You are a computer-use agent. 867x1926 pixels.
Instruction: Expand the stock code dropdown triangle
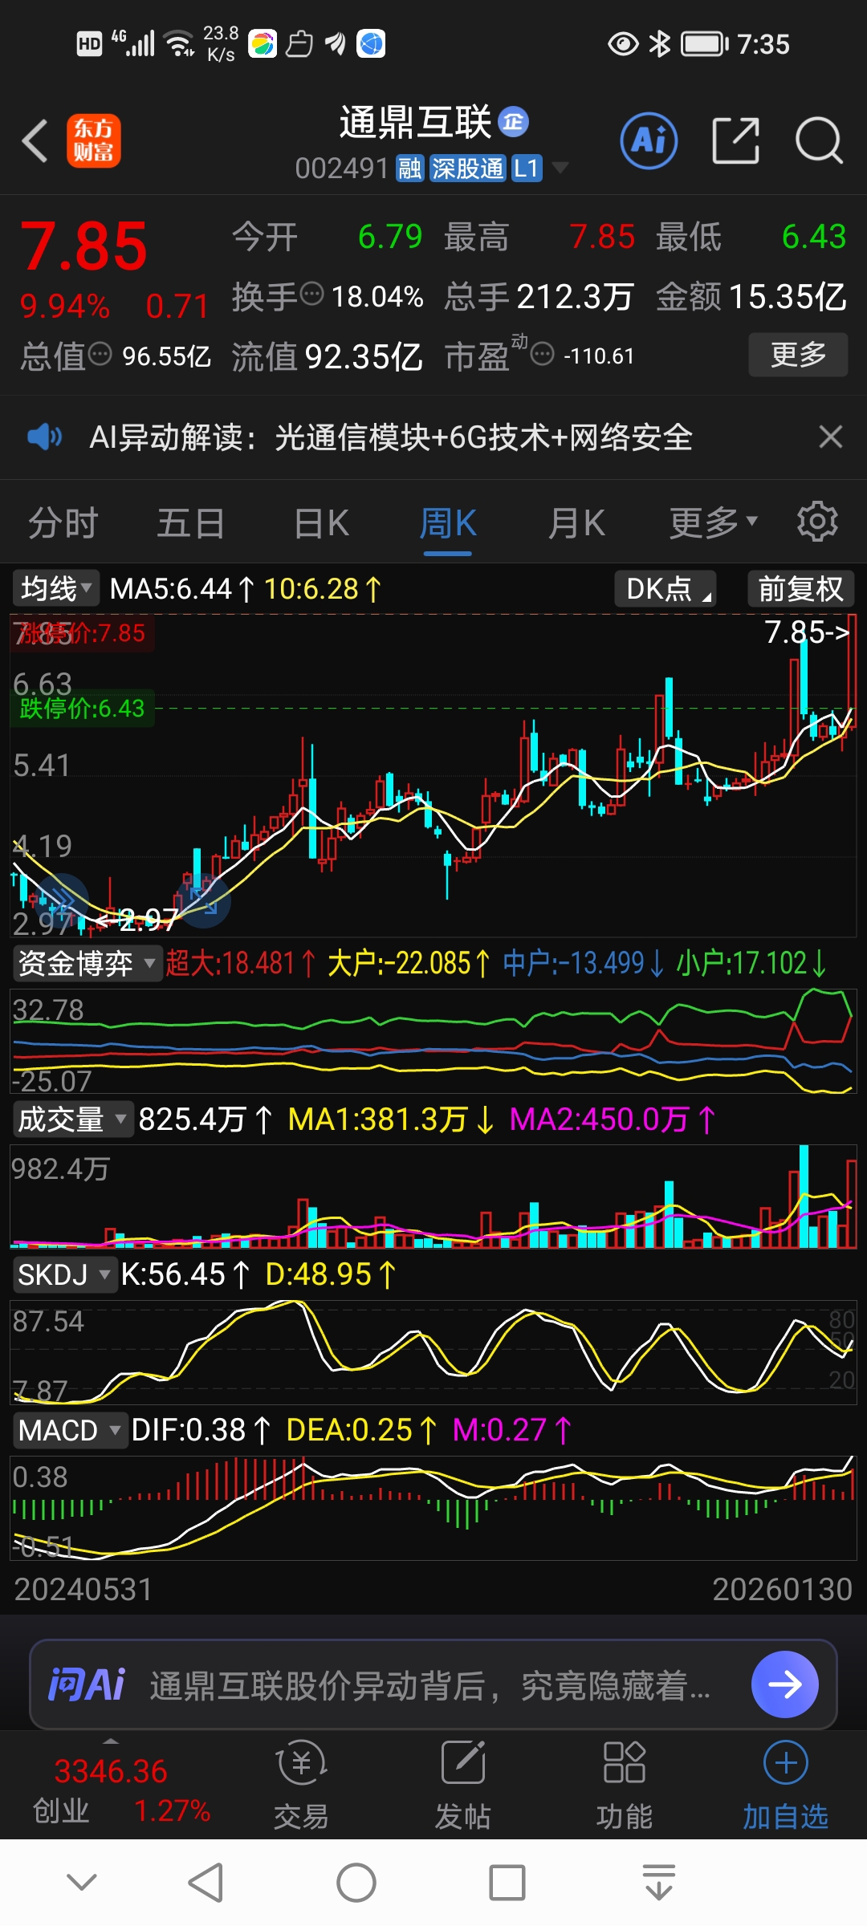pos(560,167)
